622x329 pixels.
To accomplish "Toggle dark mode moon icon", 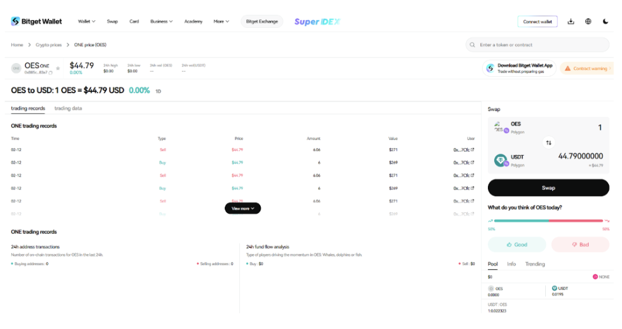I will (606, 21).
